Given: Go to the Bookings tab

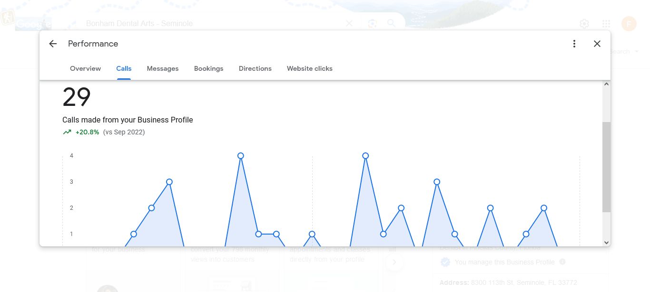Looking at the screenshot, I should pos(208,68).
